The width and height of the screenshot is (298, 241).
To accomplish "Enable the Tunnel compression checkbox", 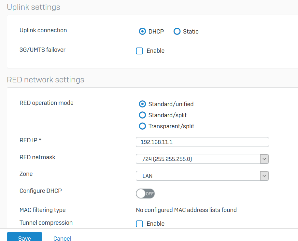I will coord(139,224).
